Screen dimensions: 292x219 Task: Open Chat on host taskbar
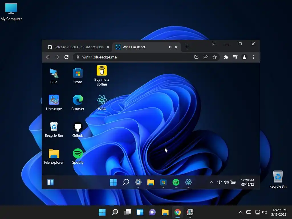[152, 212]
